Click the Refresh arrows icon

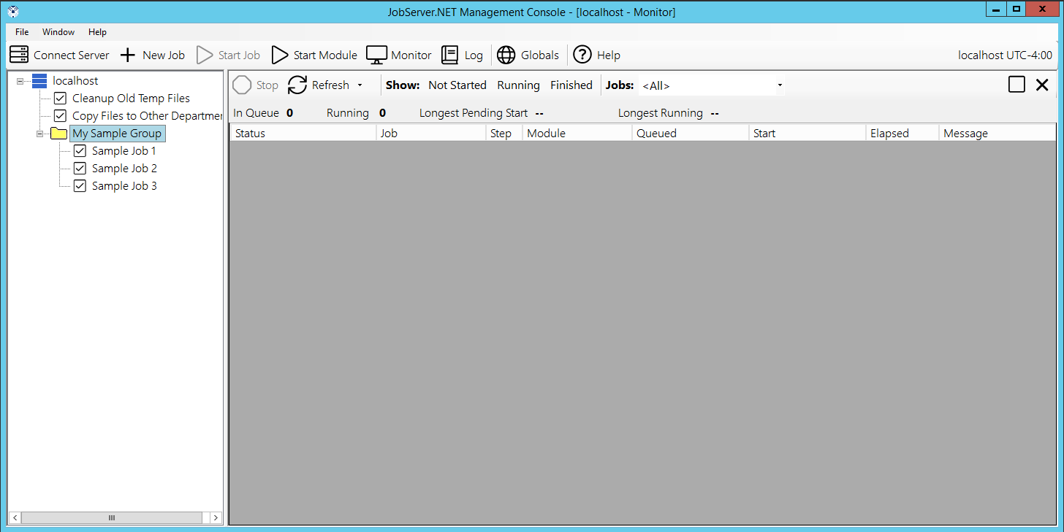tap(297, 85)
